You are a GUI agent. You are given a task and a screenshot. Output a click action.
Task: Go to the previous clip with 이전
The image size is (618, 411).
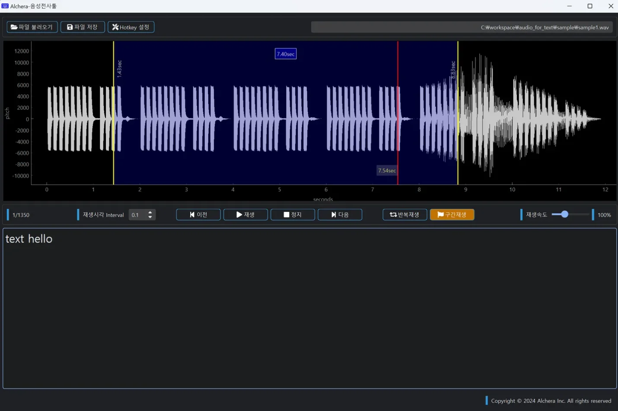(x=198, y=215)
